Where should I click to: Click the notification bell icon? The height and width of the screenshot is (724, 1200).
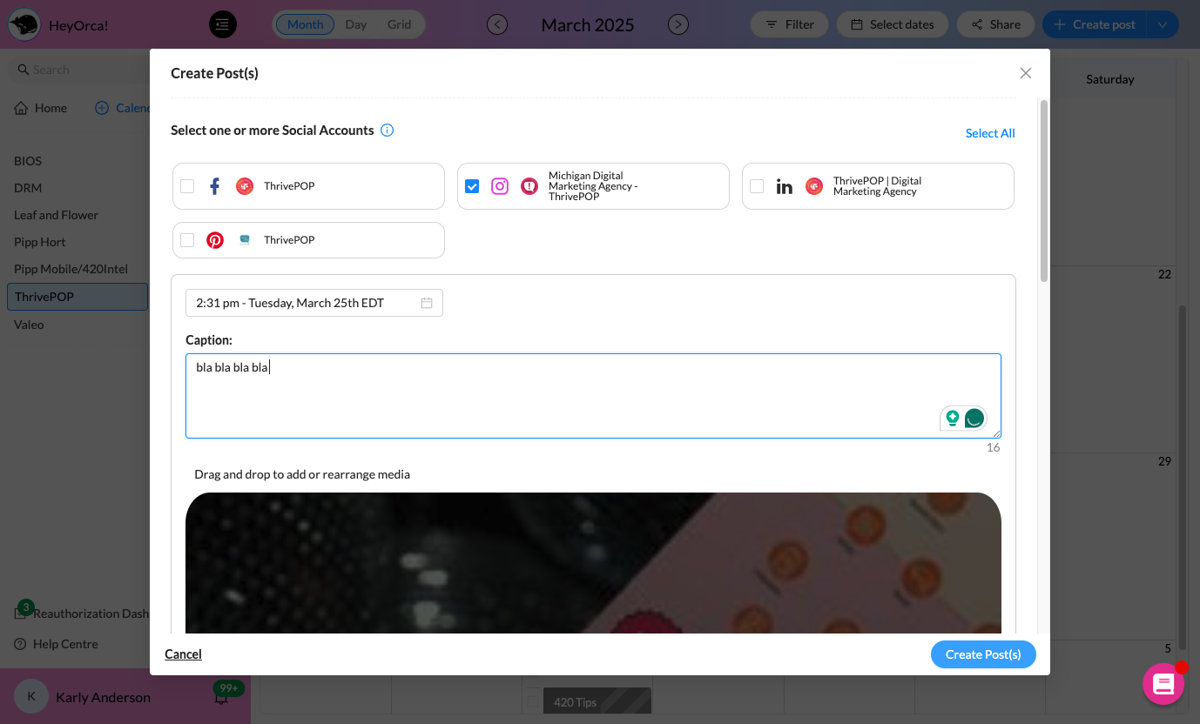pos(221,697)
